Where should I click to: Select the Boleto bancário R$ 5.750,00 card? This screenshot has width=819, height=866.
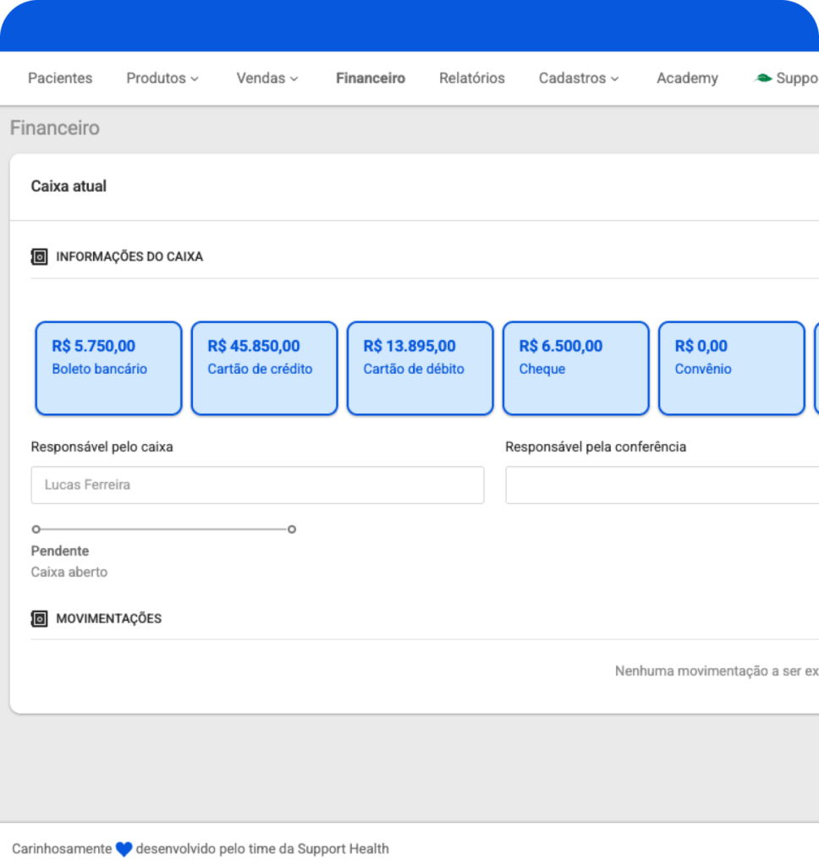108,368
